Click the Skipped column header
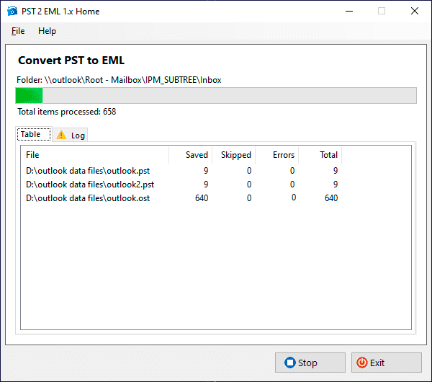Viewport: 432px width, 382px height. coord(233,155)
